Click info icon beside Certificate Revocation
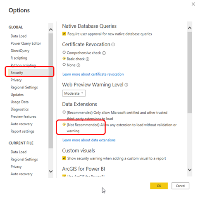The height and width of the screenshot is (198, 198). (x=113, y=45)
